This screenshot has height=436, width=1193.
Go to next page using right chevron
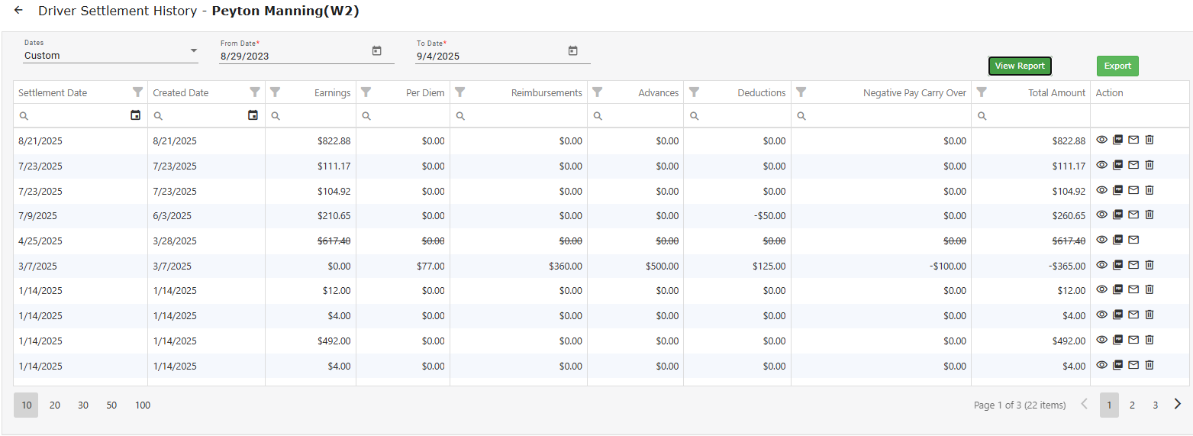[1177, 405]
